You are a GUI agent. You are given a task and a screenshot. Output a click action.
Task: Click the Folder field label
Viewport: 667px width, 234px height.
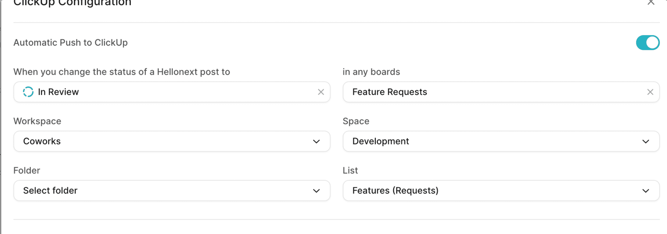coord(27,170)
